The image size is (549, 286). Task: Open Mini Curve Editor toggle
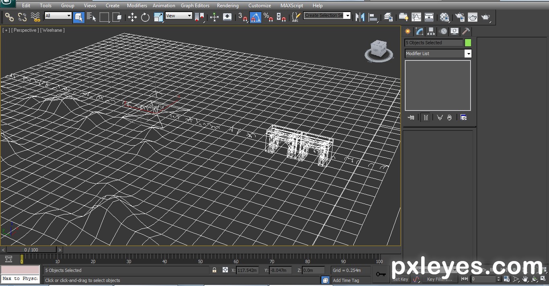coord(8,259)
